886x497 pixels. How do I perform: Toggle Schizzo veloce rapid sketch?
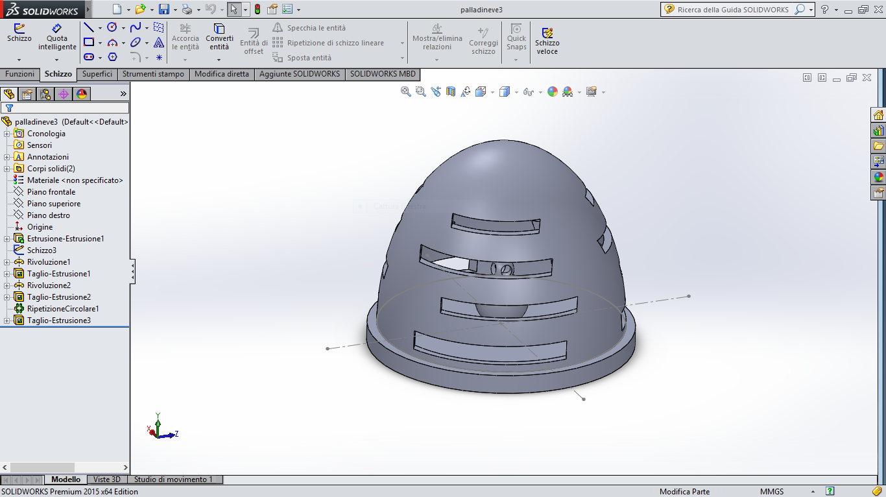coord(547,42)
